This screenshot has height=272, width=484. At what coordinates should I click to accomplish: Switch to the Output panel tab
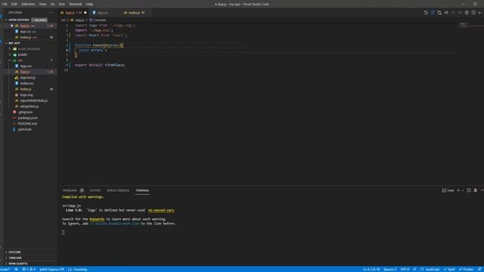pos(95,190)
